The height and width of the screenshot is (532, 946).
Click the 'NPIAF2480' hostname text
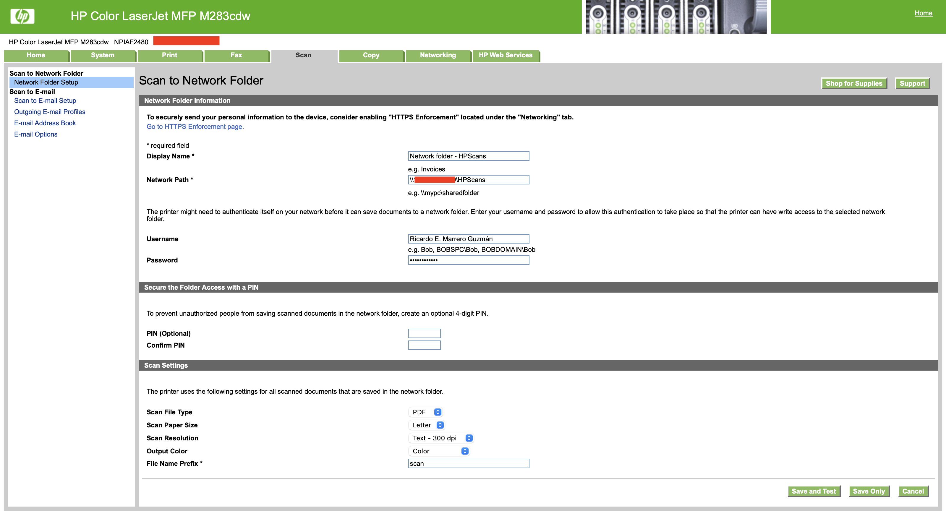coord(131,42)
